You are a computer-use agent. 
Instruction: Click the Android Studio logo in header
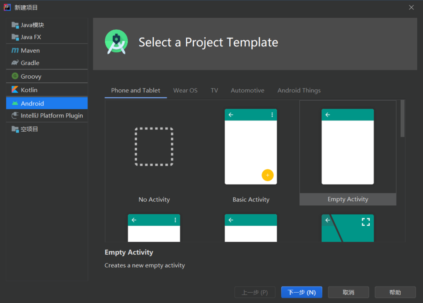tap(116, 42)
